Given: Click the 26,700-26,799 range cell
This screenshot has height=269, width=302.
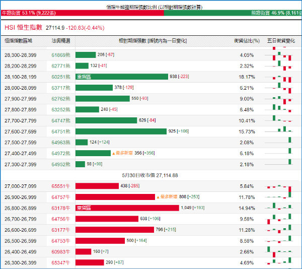Looking at the screenshot, I should (21, 219).
